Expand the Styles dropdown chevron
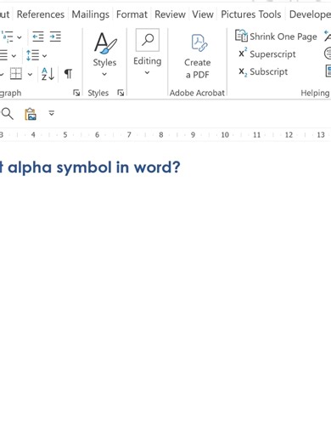Image resolution: width=331 pixels, height=442 pixels. pyautogui.click(x=104, y=74)
